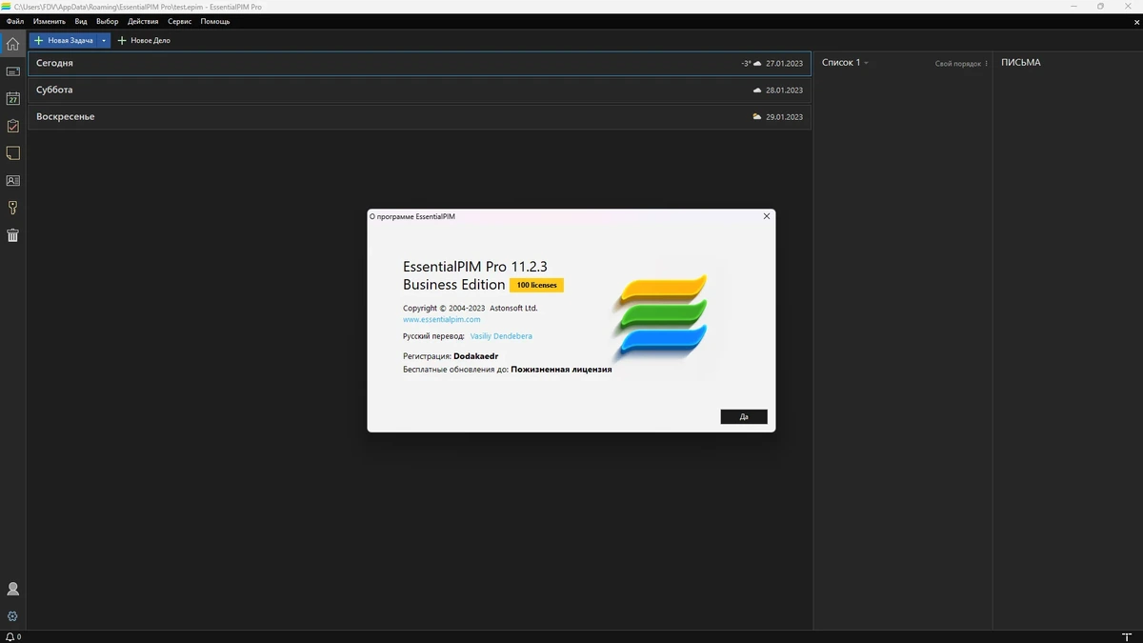Viewport: 1143px width, 643px height.
Task: Open the Calendar module icon showing 27
Action: pos(12,98)
